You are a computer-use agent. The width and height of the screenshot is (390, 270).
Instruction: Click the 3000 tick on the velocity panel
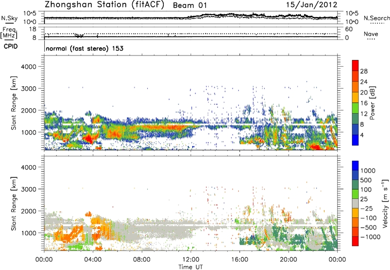(x=29, y=189)
